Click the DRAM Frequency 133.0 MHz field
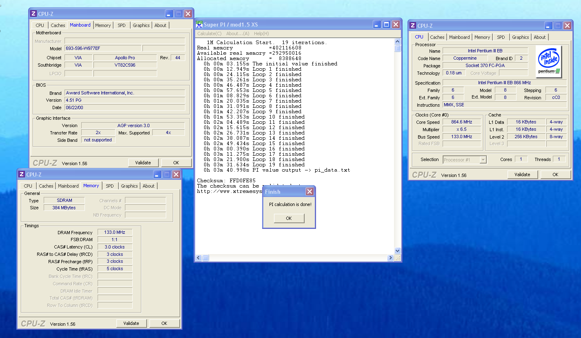The height and width of the screenshot is (338, 581). click(x=115, y=232)
